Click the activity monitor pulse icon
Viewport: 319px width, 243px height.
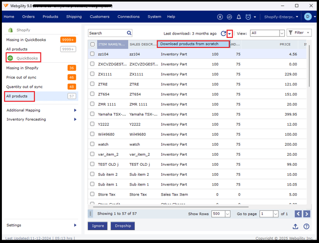click(x=229, y=17)
